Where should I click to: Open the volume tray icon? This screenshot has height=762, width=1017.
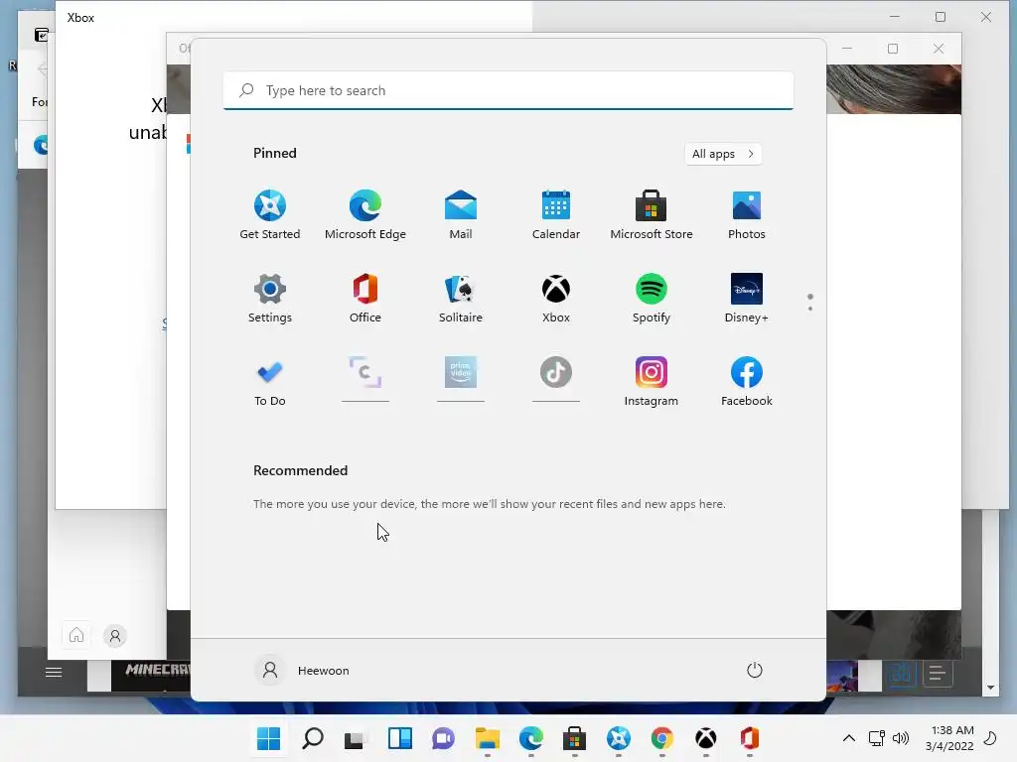point(900,738)
